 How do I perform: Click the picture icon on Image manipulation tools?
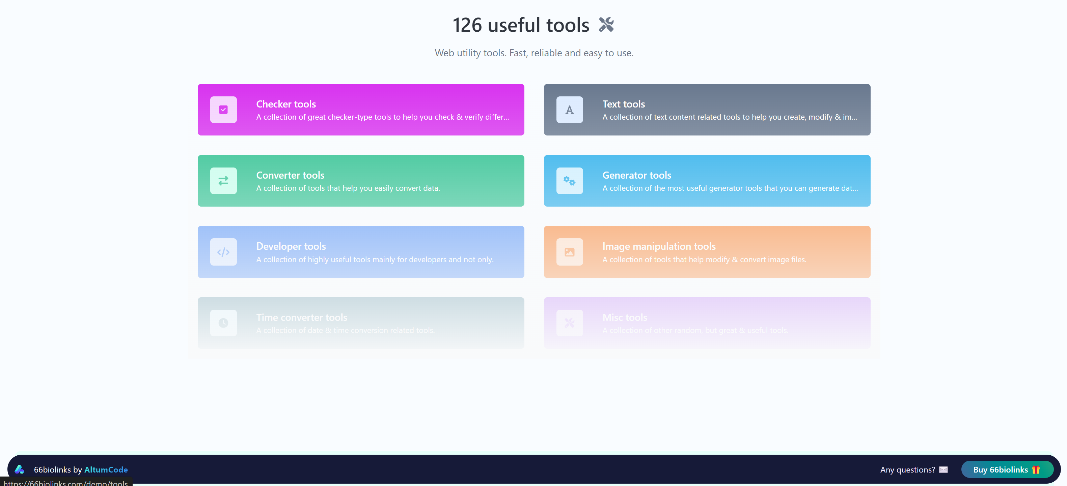tap(570, 252)
